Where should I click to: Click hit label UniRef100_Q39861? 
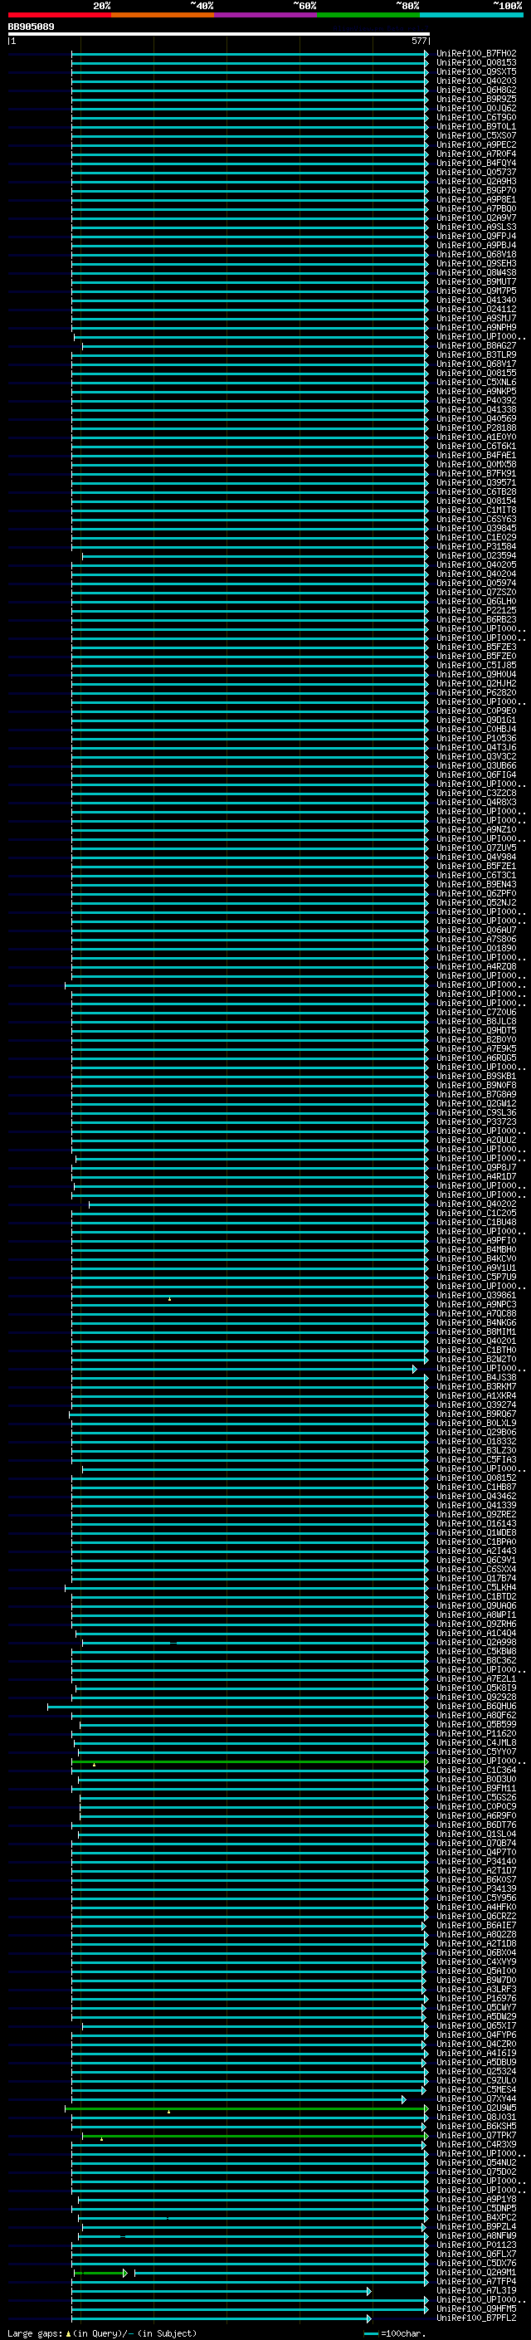point(475,1296)
